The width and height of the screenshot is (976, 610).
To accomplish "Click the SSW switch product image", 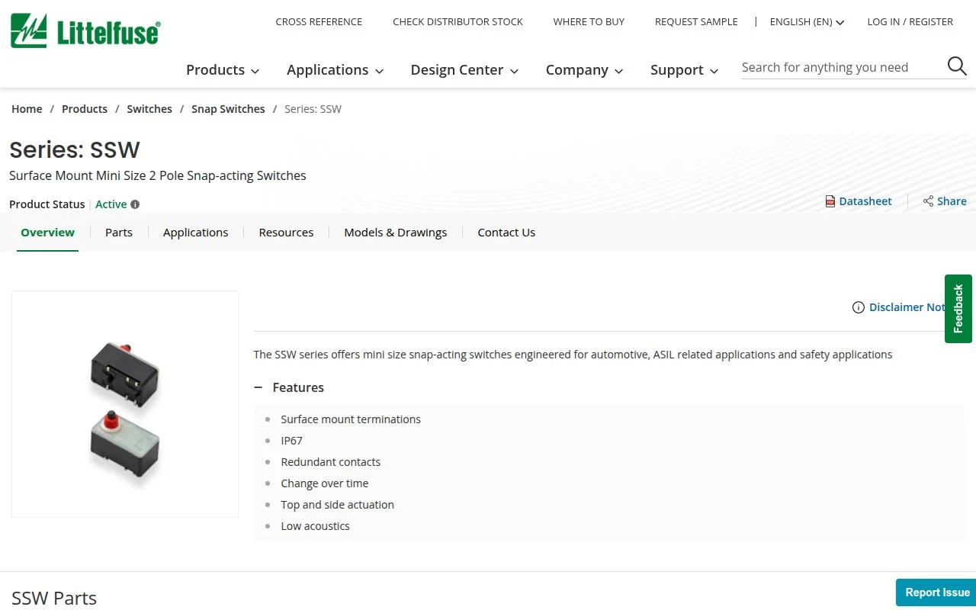I will pyautogui.click(x=125, y=404).
